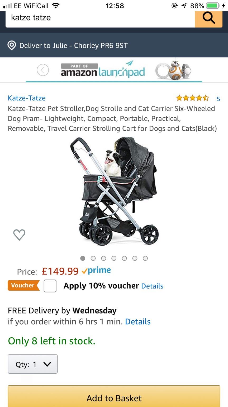Open the delivery Details link
Viewport: 228px width, 407px height.
point(138,322)
